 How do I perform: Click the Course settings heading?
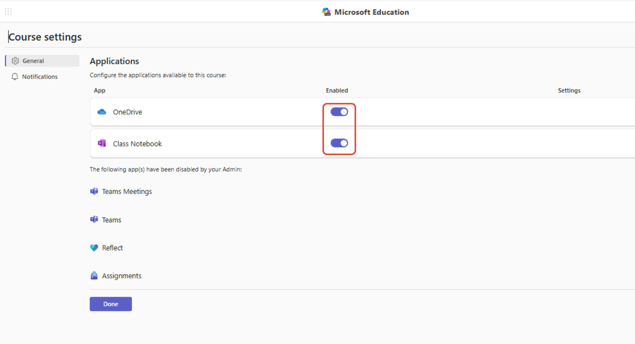click(45, 37)
